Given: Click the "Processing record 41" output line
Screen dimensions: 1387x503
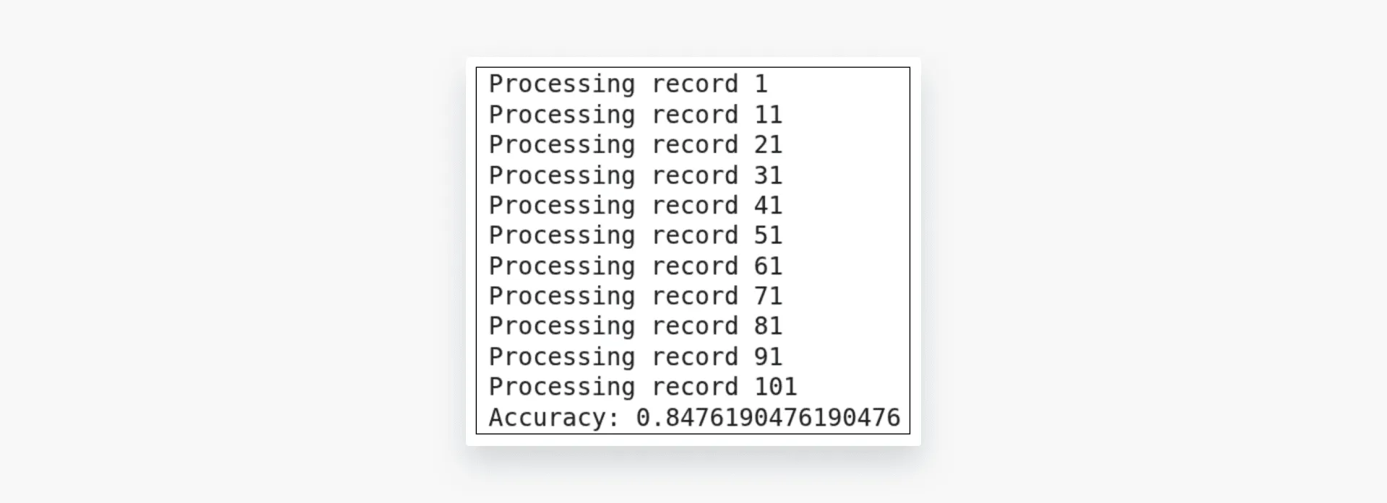Looking at the screenshot, I should pos(635,206).
